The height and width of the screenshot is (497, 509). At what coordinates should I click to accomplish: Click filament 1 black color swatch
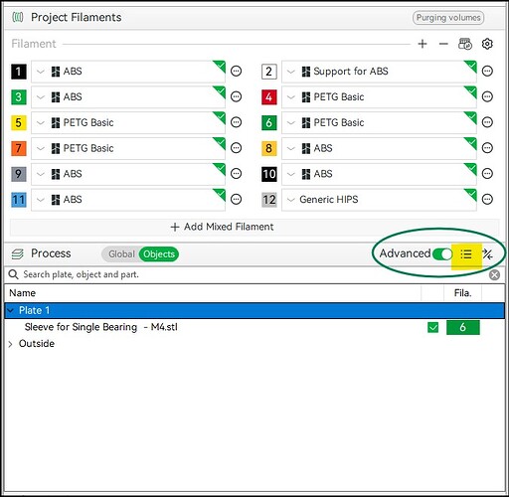click(19, 72)
